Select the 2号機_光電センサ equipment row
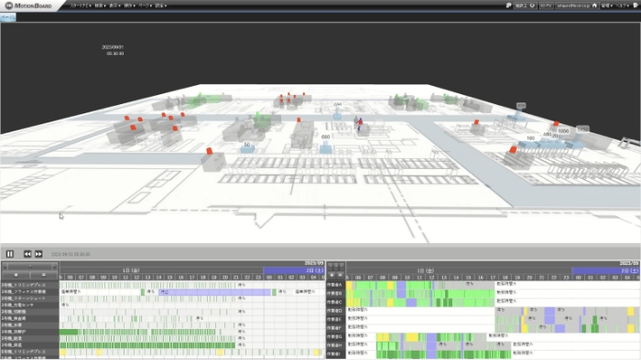This screenshot has height=360, width=641. [29, 305]
